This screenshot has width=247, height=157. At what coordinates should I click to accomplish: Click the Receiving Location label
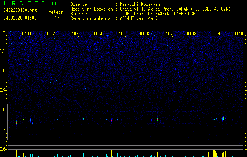point(91,9)
